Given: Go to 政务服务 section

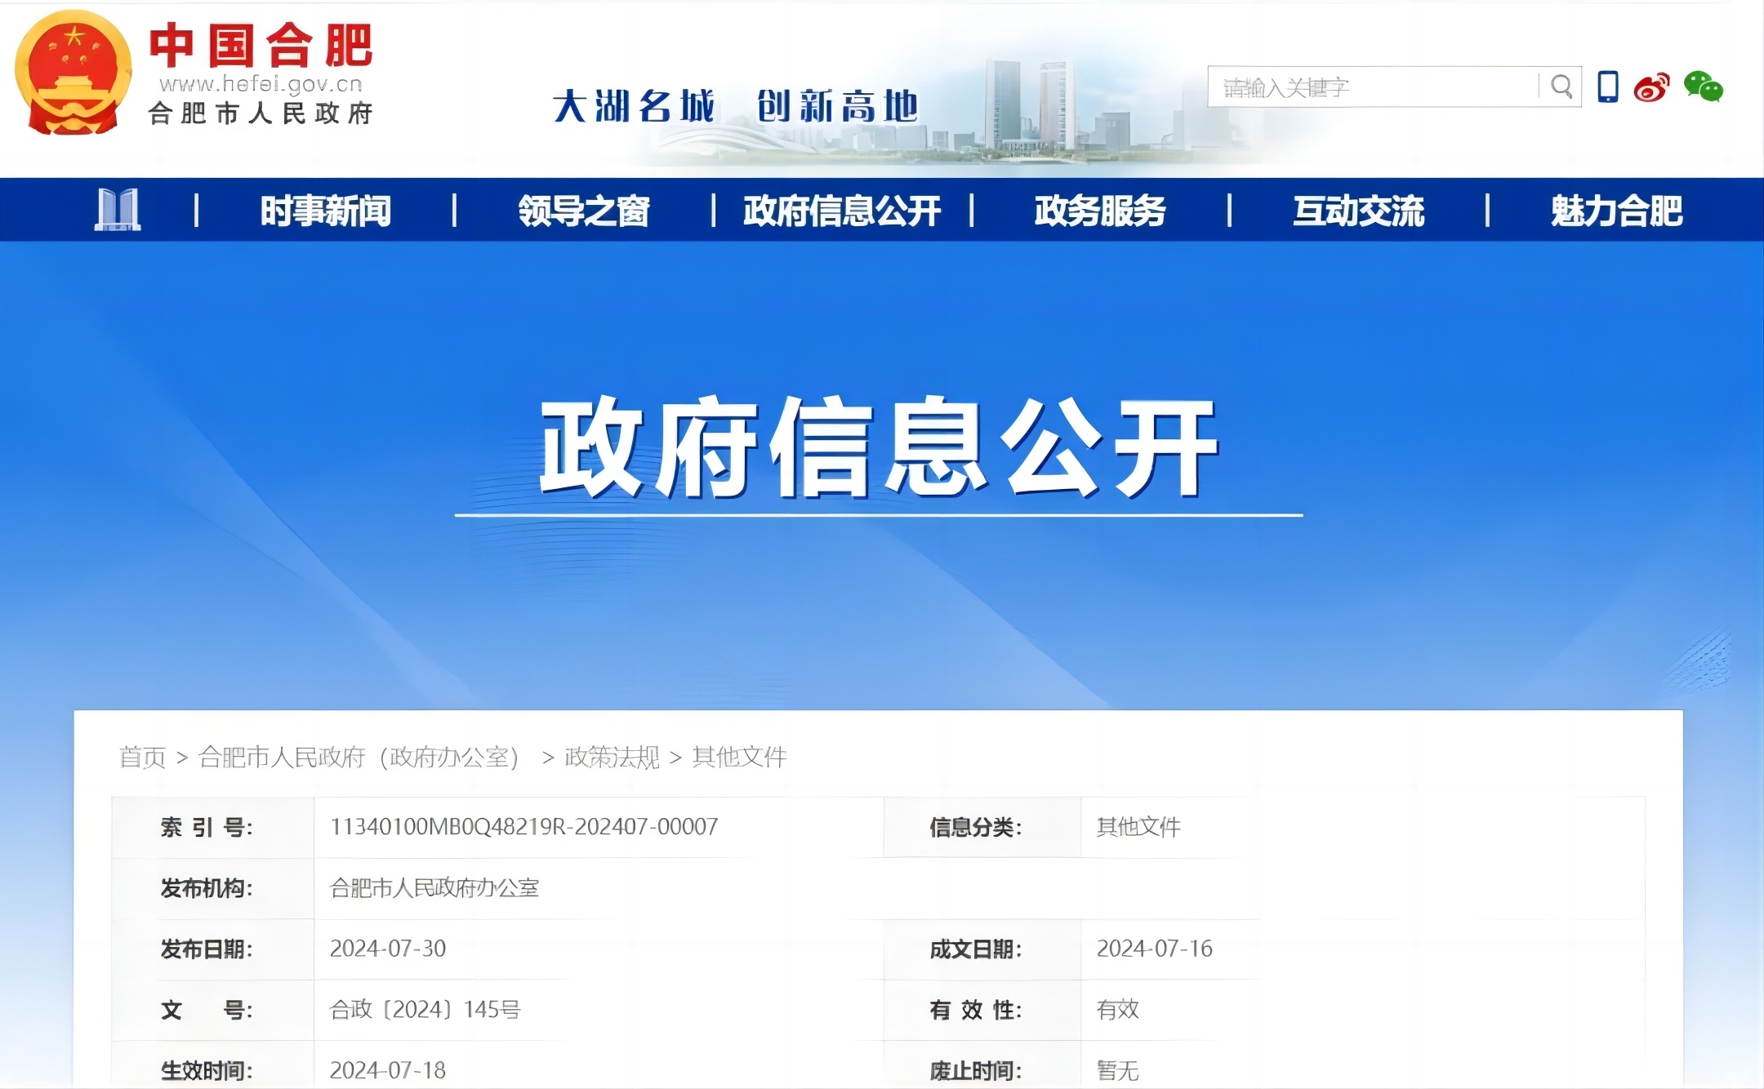Looking at the screenshot, I should coord(1100,211).
